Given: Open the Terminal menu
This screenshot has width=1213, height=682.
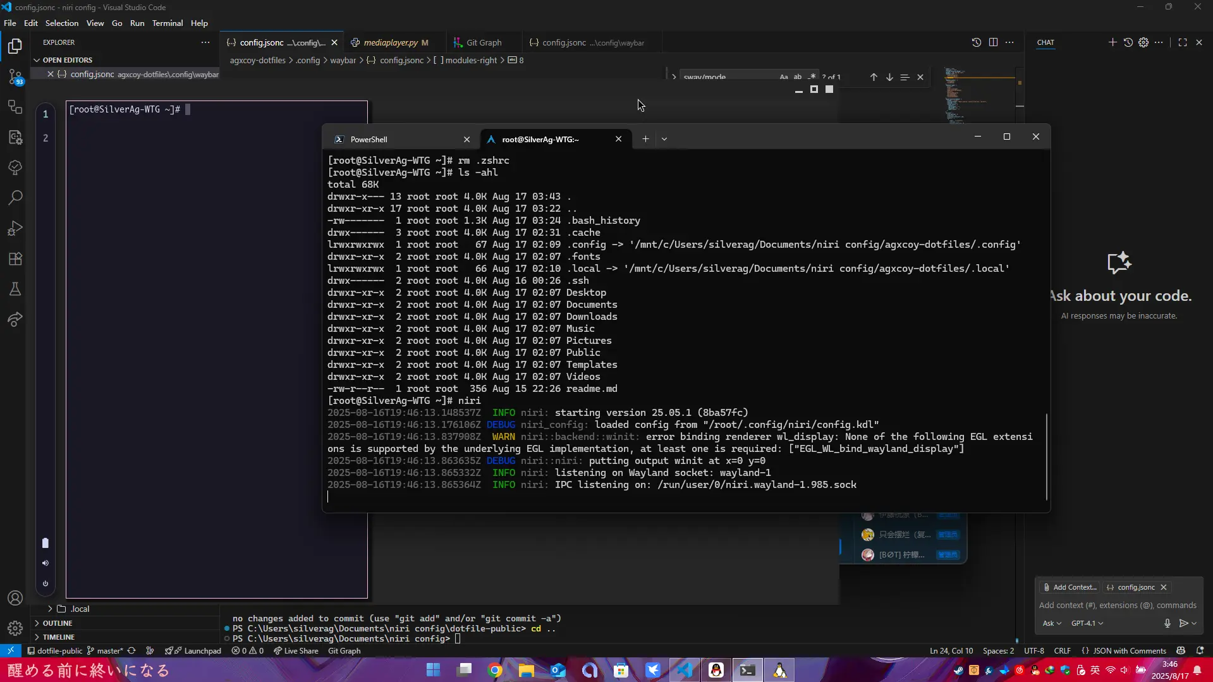Looking at the screenshot, I should click(x=167, y=23).
